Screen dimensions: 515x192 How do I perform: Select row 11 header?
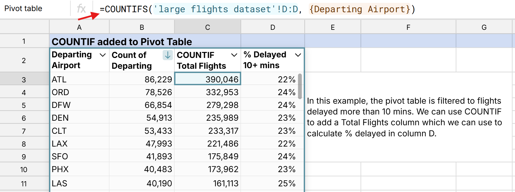24,184
